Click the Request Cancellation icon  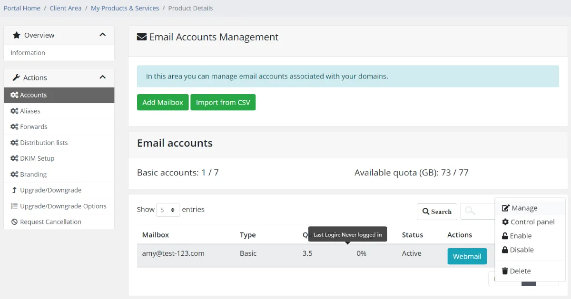pos(15,222)
